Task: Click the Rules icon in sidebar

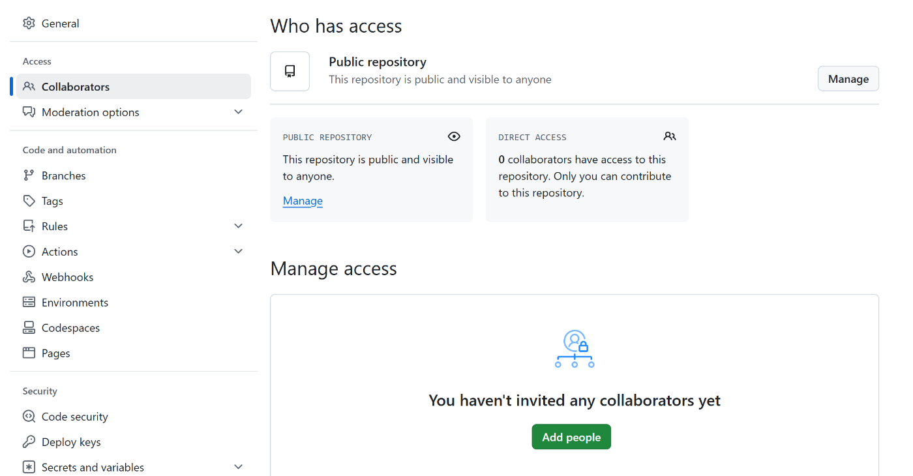Action: [29, 226]
